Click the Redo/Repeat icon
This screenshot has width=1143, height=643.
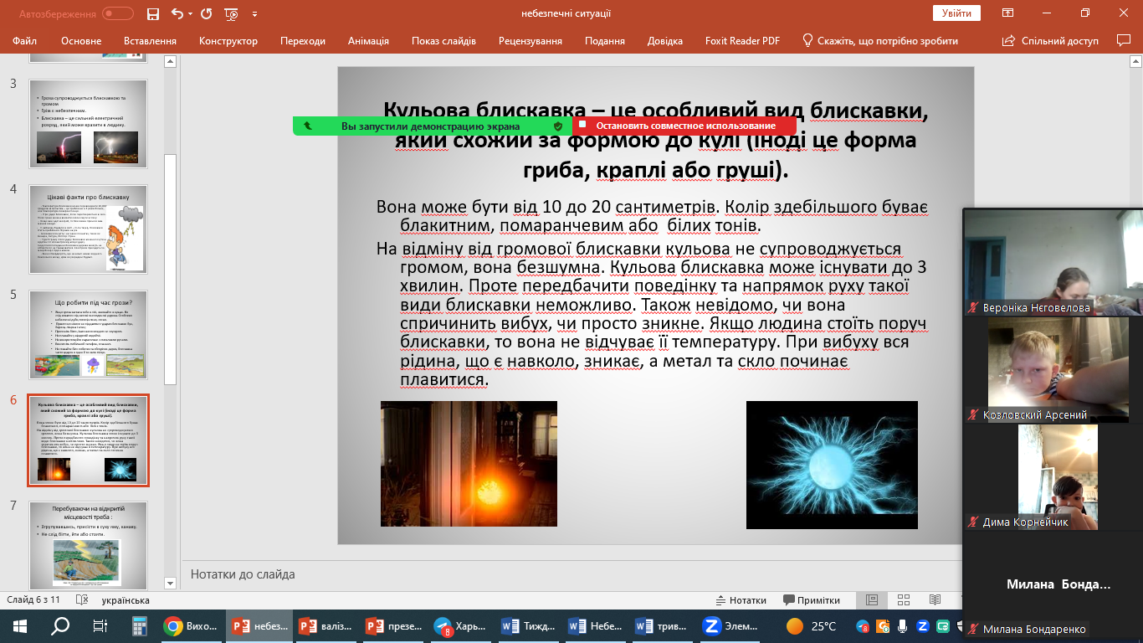coord(206,13)
